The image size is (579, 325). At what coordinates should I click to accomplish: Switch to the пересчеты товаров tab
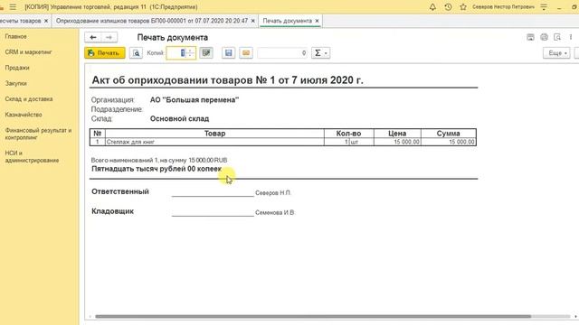[x=20, y=21]
